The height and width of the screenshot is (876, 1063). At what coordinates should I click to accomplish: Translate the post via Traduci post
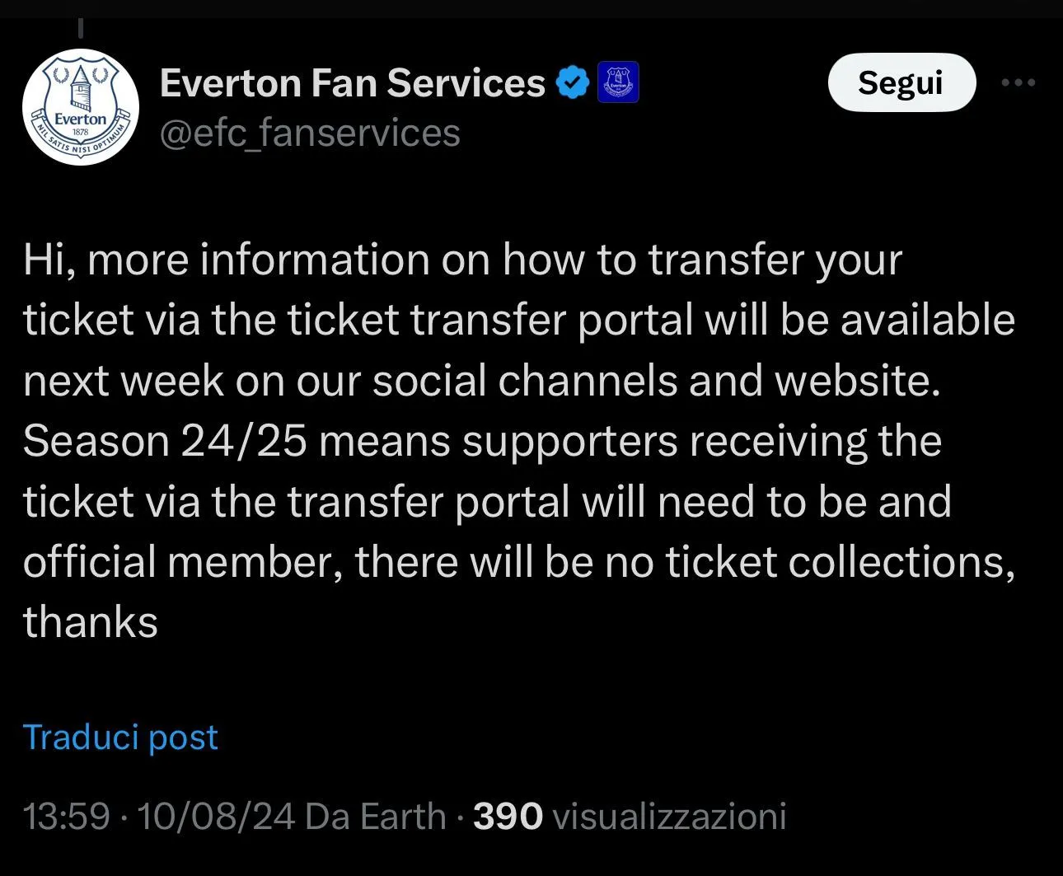[x=120, y=737]
